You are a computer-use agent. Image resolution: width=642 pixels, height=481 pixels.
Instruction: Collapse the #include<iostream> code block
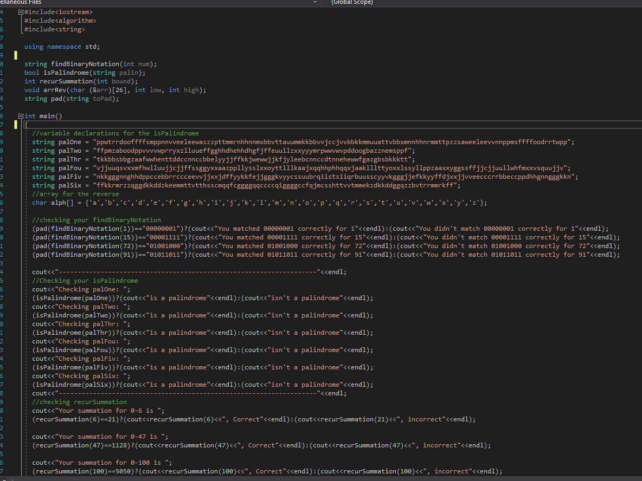coord(21,12)
